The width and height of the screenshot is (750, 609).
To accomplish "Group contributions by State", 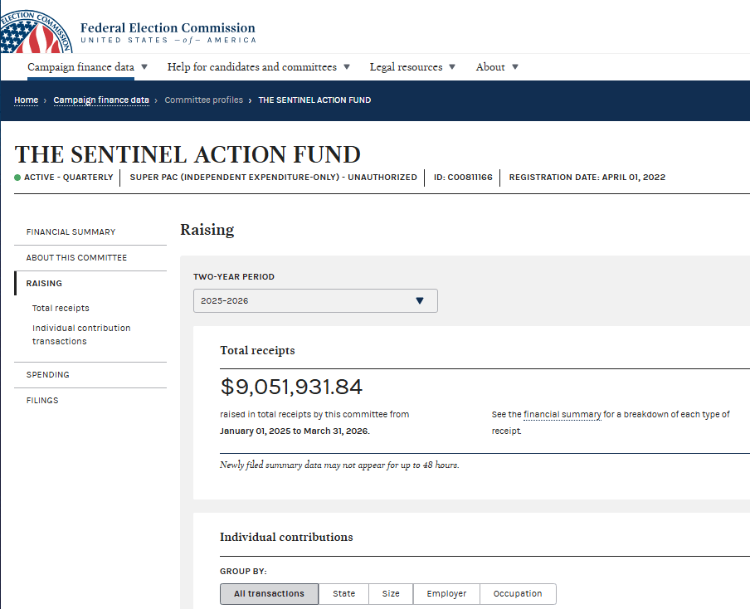I will (343, 594).
